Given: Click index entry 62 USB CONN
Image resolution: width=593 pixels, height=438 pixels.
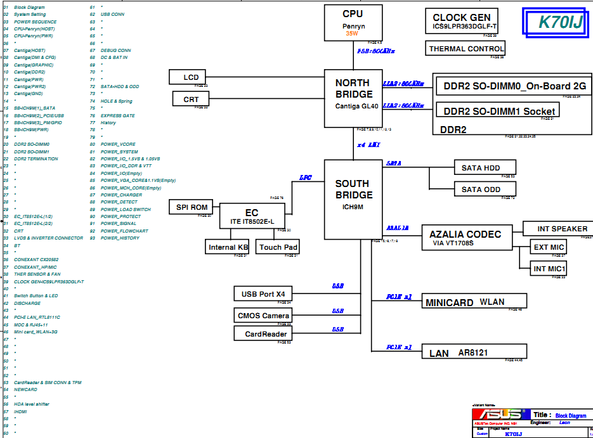Looking at the screenshot, I should [x=107, y=15].
